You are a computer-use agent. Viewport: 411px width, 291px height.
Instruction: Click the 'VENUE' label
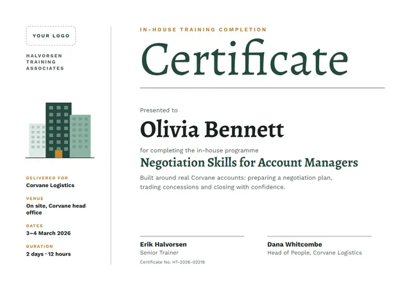point(35,198)
